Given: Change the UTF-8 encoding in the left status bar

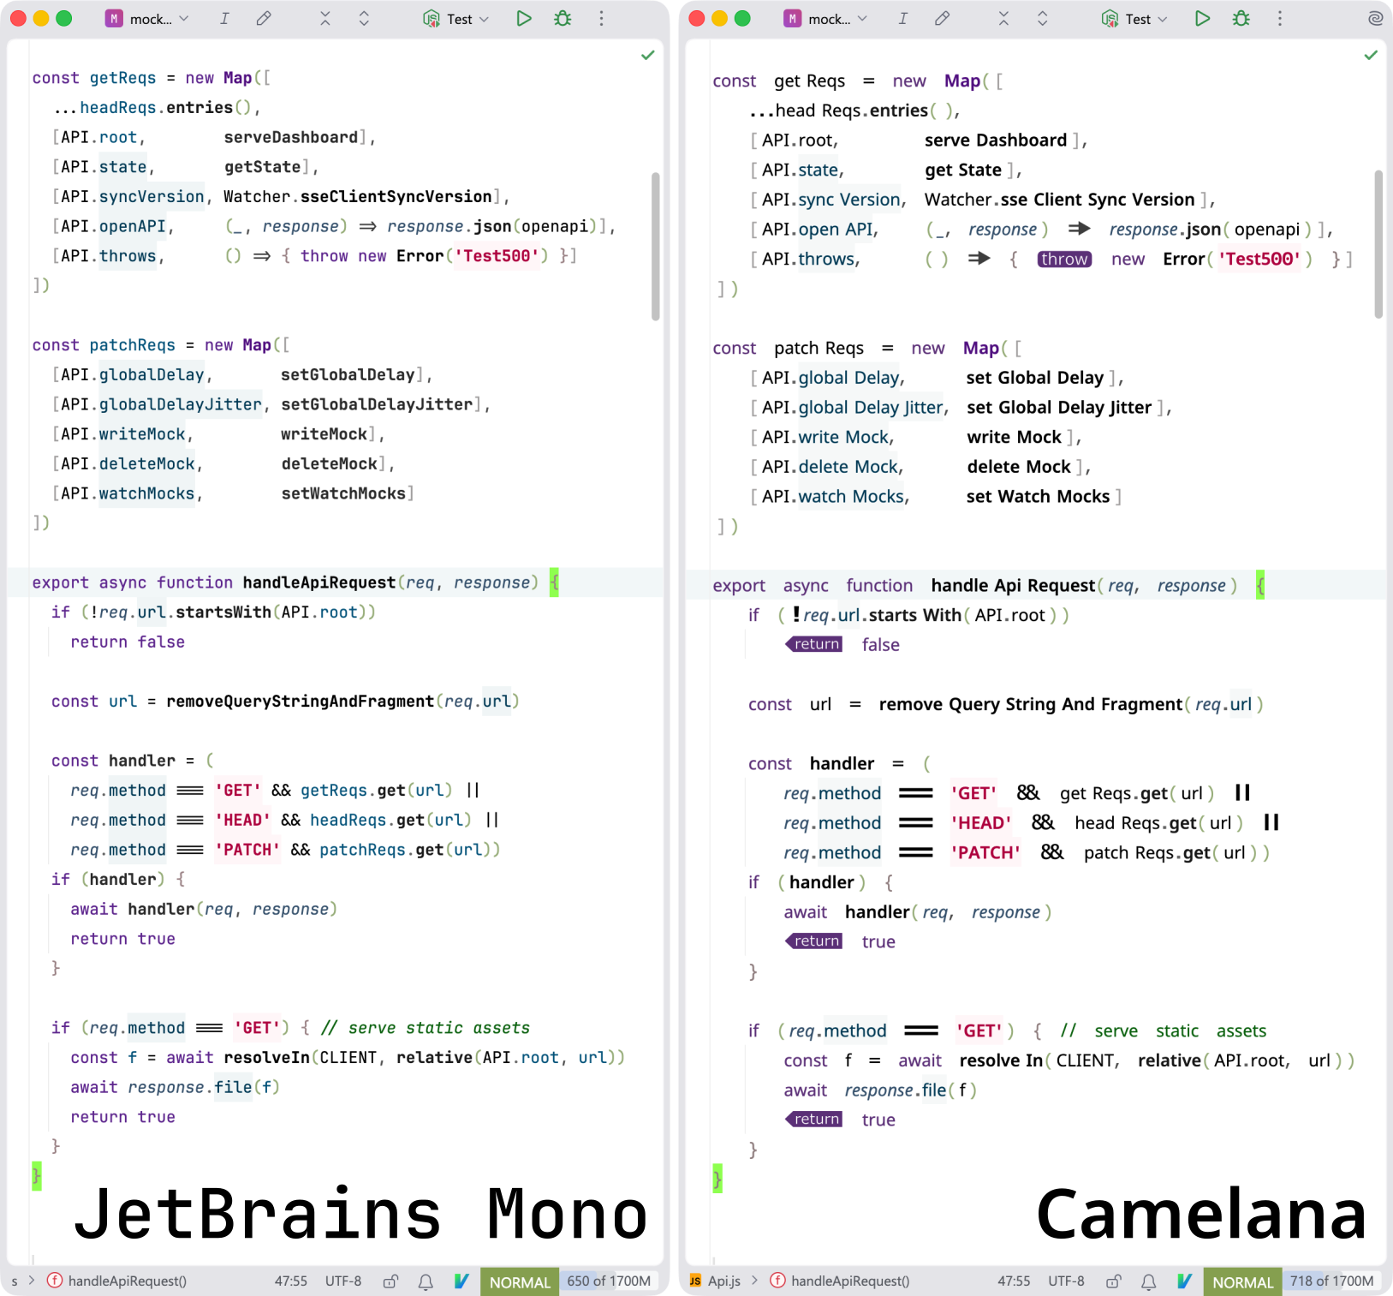Looking at the screenshot, I should 343,1281.
